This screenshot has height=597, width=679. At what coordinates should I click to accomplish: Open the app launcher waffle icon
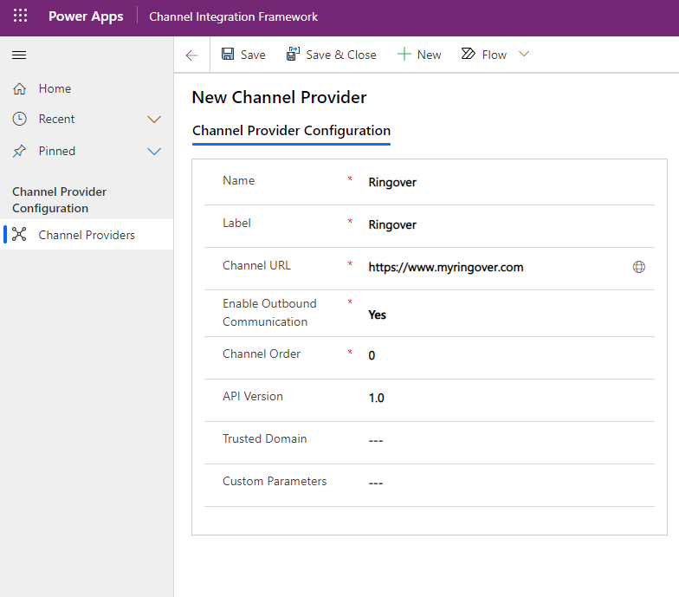(x=20, y=16)
